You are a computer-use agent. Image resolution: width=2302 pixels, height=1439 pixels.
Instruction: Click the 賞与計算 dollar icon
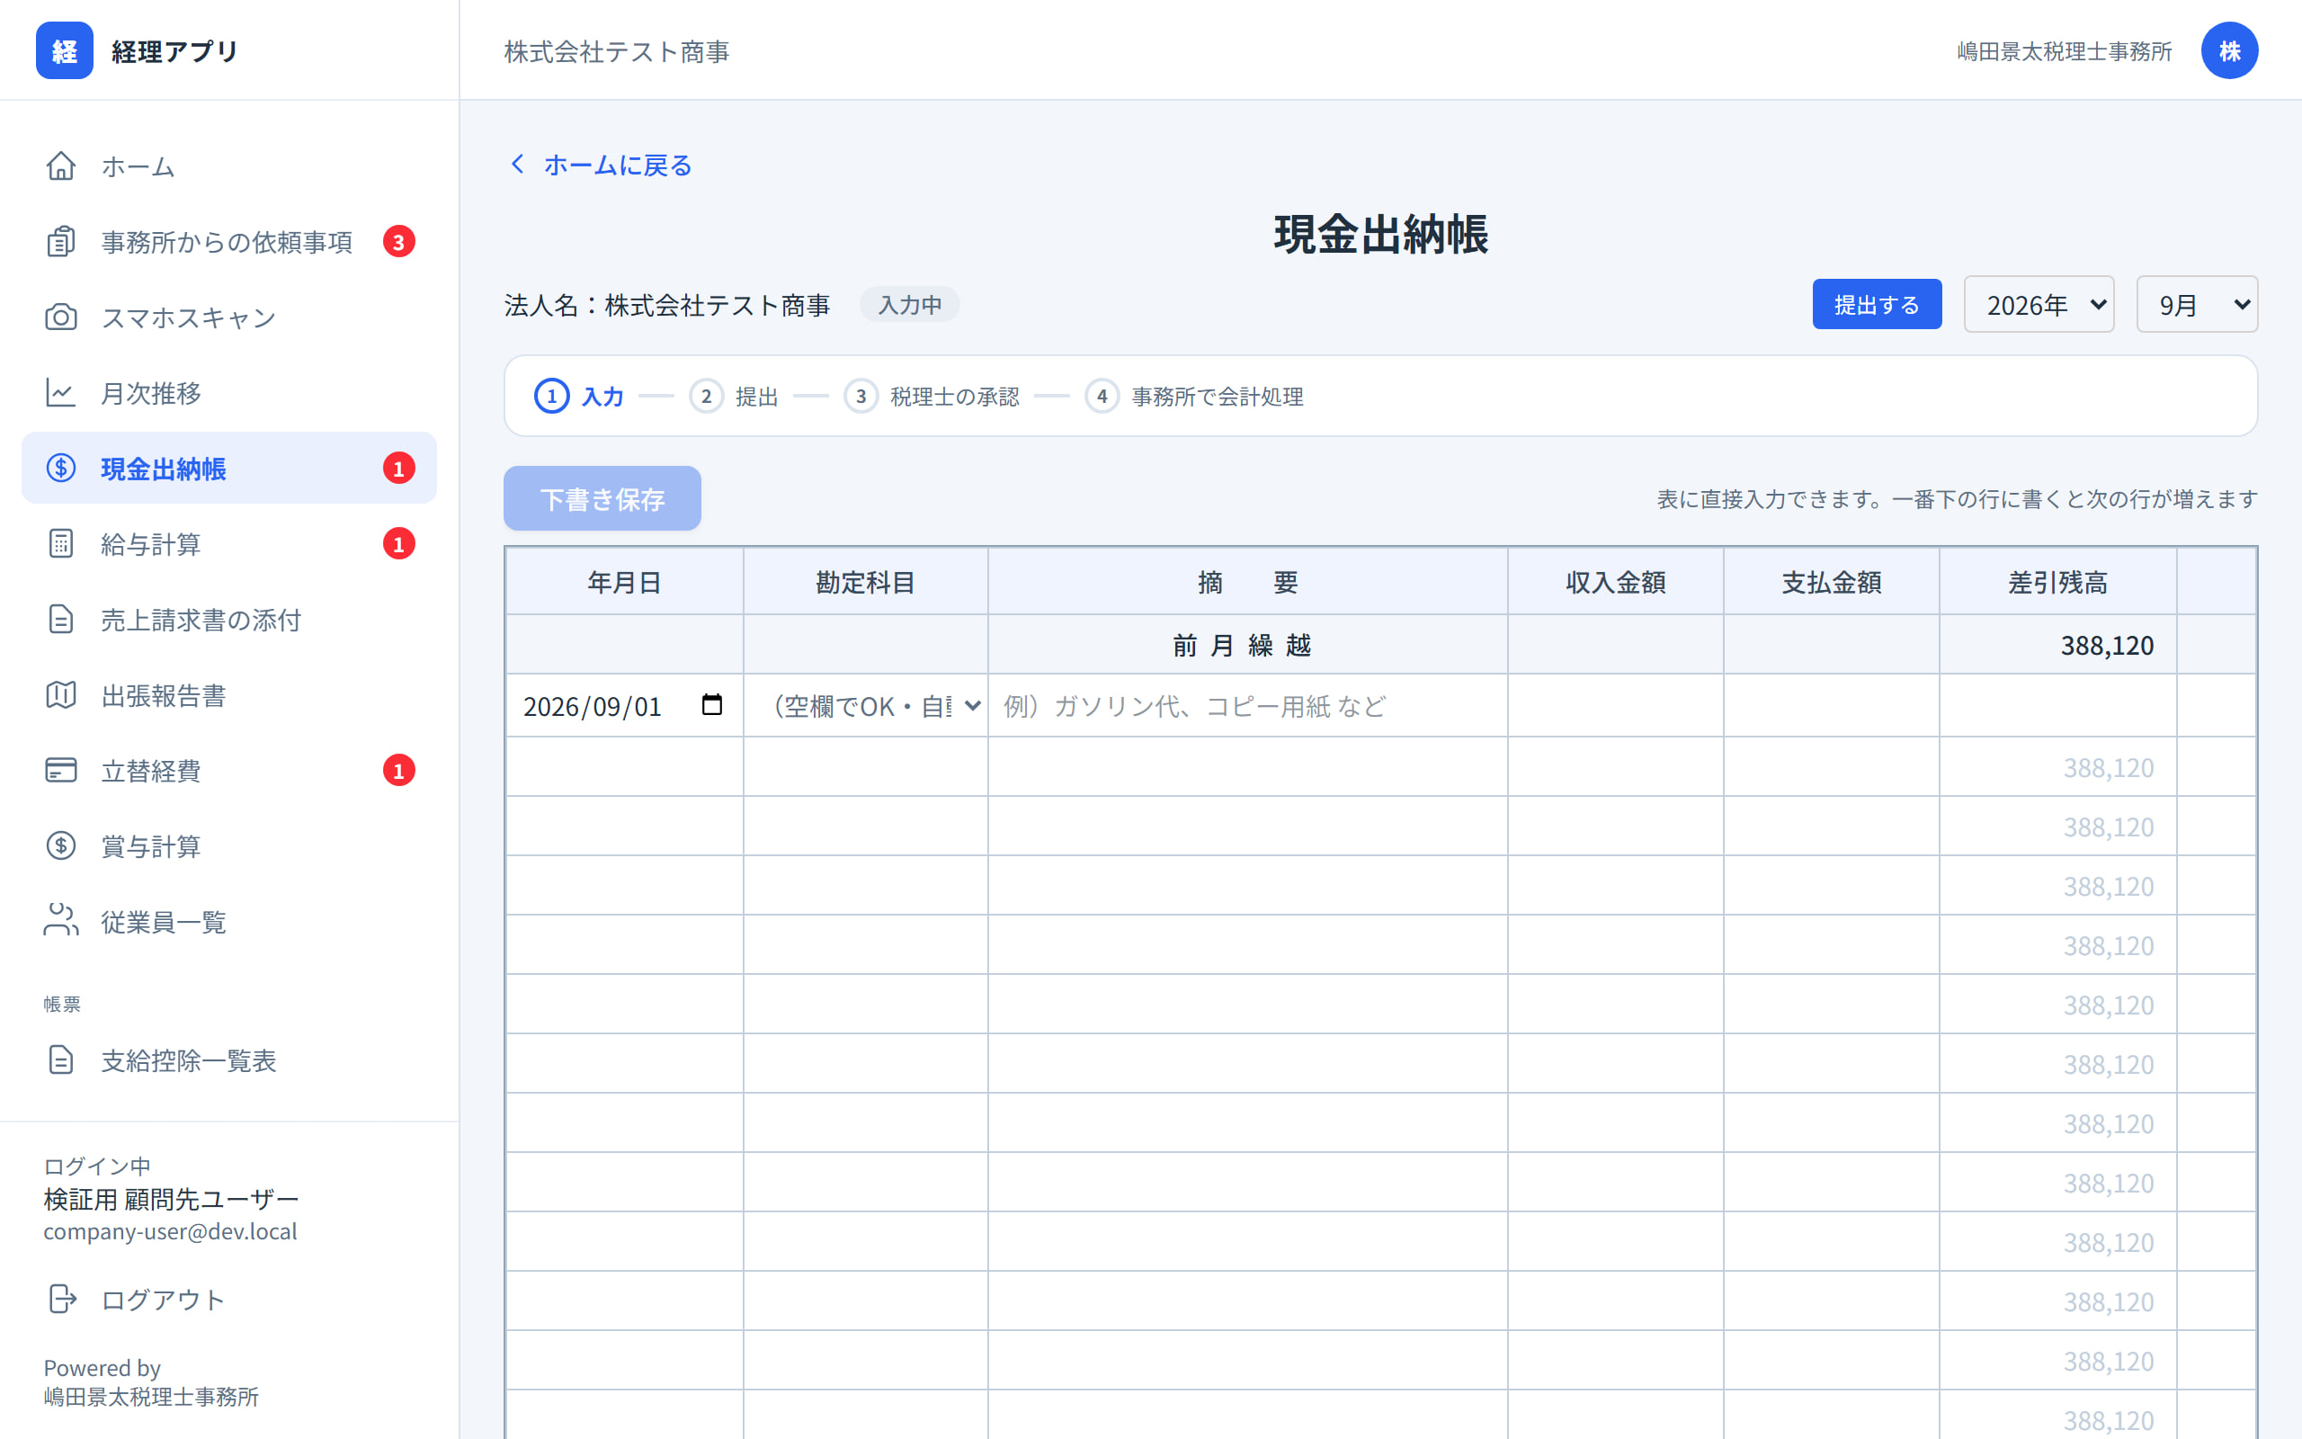61,846
